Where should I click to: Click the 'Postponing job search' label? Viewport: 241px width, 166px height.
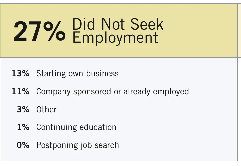coord(77,145)
